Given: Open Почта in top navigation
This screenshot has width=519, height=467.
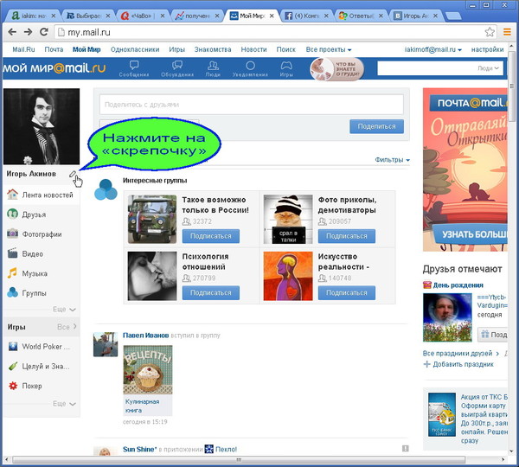Looking at the screenshot, I should [54, 49].
